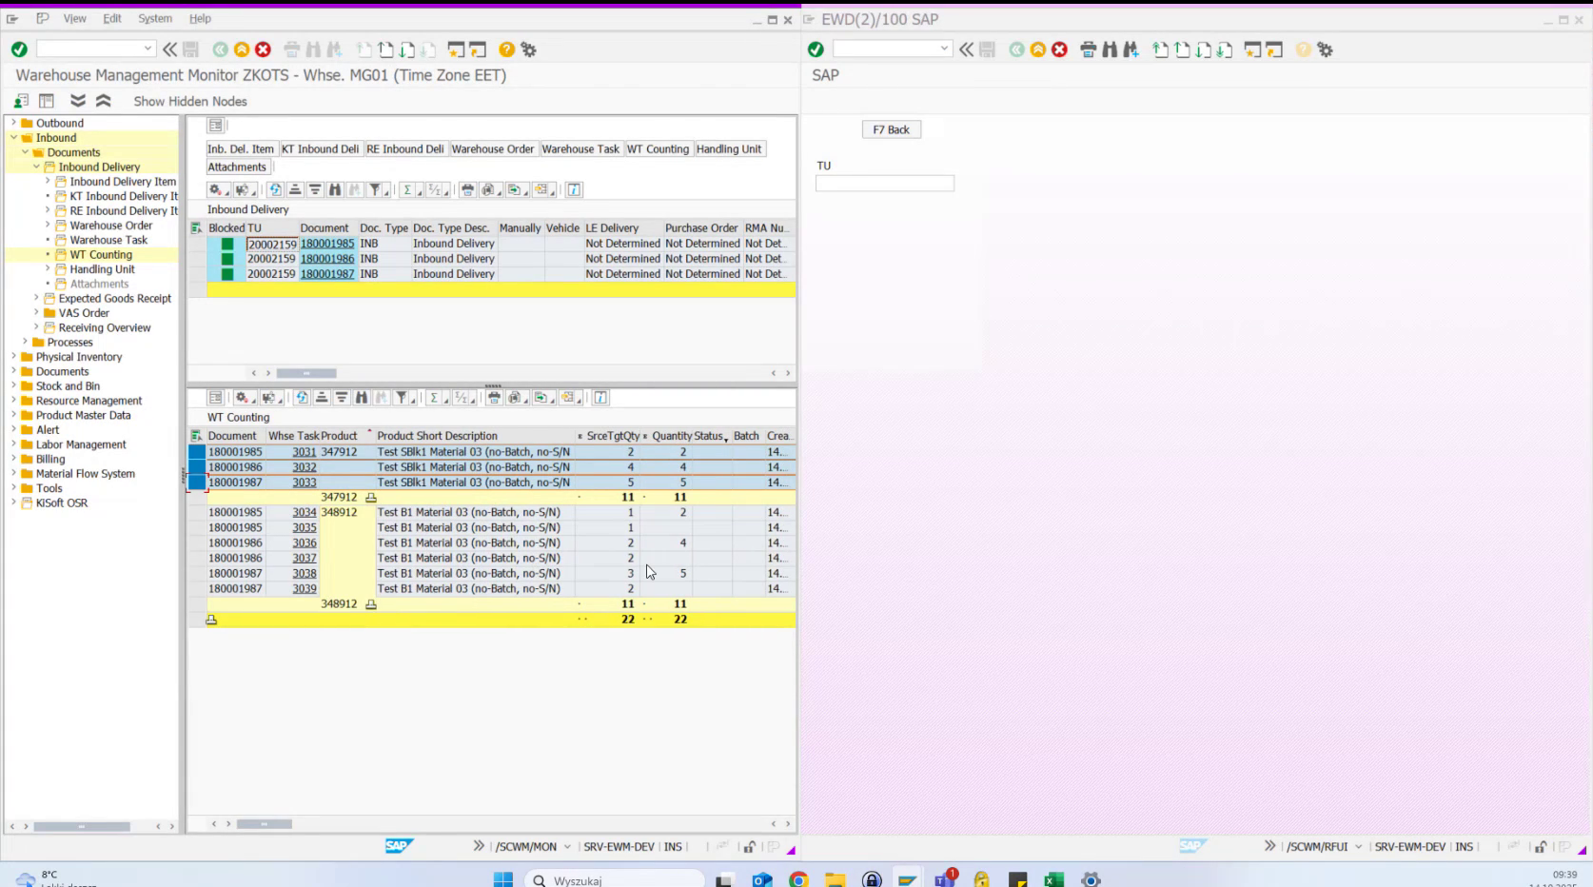The width and height of the screenshot is (1593, 887).
Task: Switch to the Warehouse Order tab
Action: pos(493,148)
